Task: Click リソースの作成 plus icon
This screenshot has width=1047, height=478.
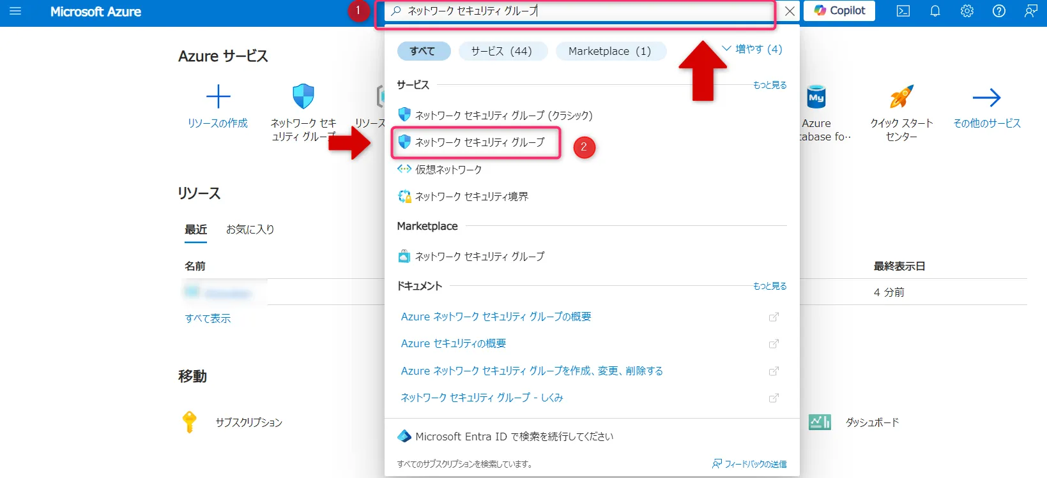Action: pyautogui.click(x=218, y=97)
